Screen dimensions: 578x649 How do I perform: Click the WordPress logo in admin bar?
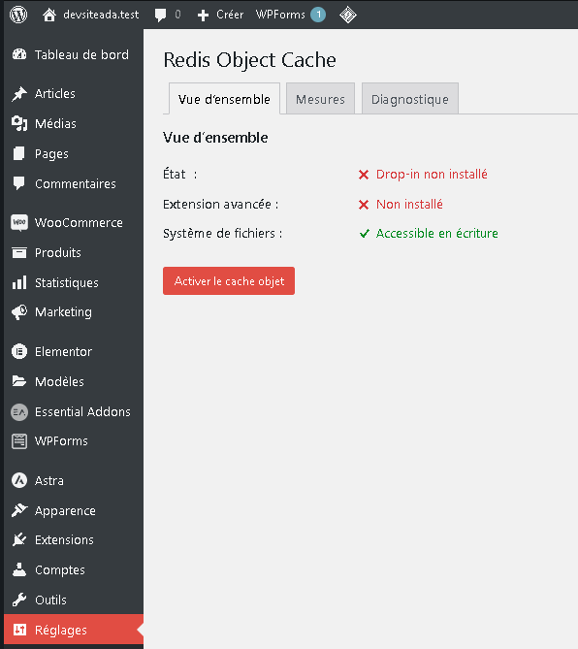18,15
